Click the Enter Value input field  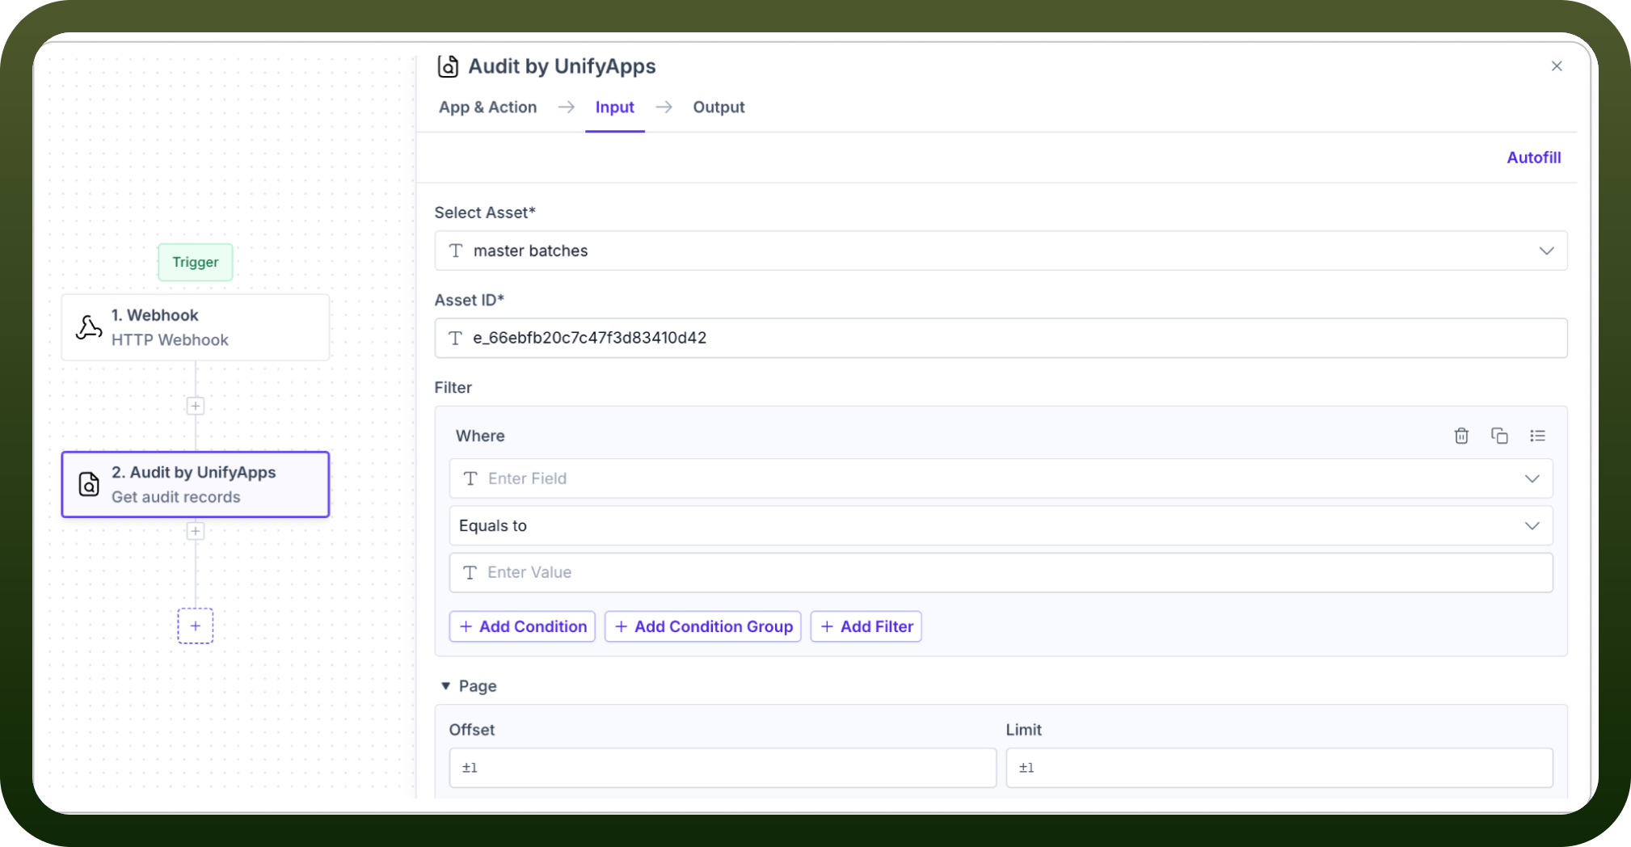click(1001, 572)
